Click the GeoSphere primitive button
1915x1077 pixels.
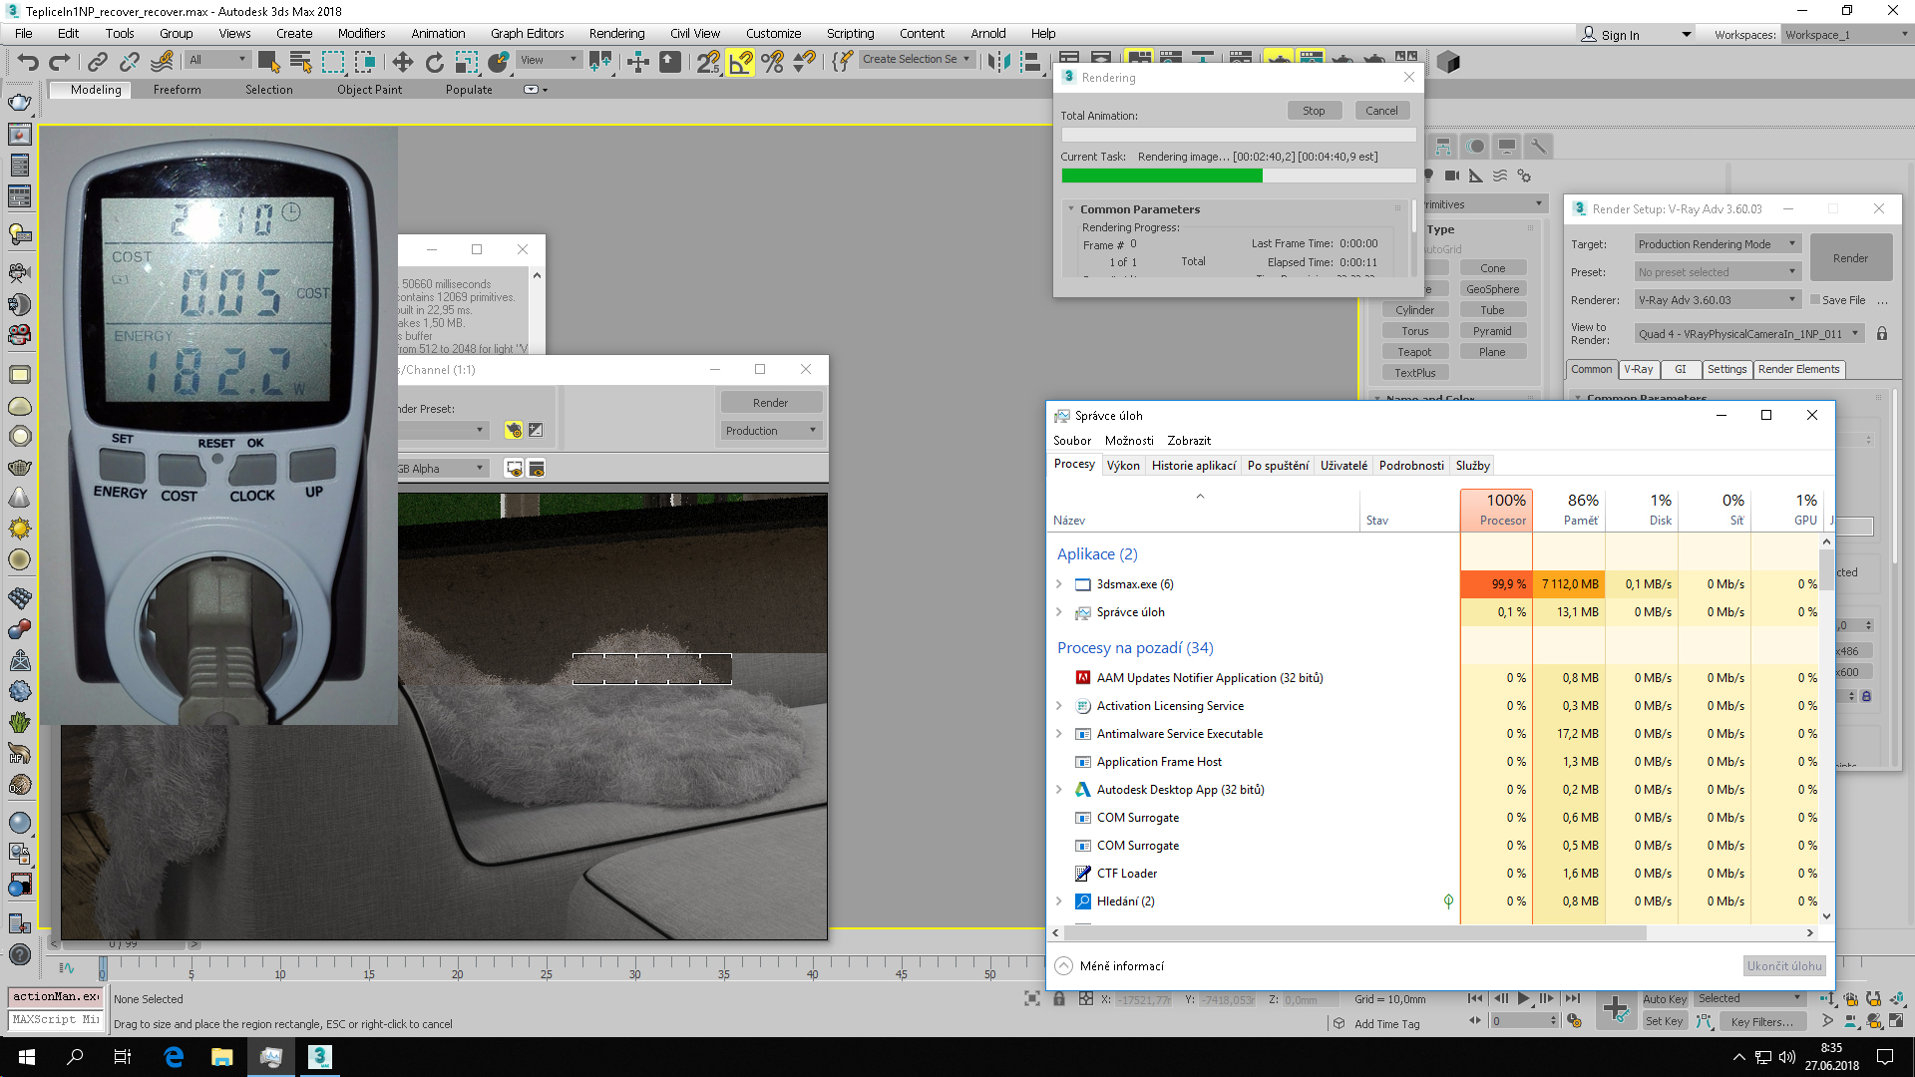(1492, 289)
